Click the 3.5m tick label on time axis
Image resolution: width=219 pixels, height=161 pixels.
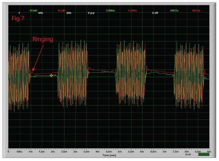[86, 152]
